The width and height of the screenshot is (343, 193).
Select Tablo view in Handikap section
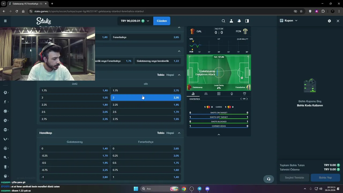tap(161, 133)
